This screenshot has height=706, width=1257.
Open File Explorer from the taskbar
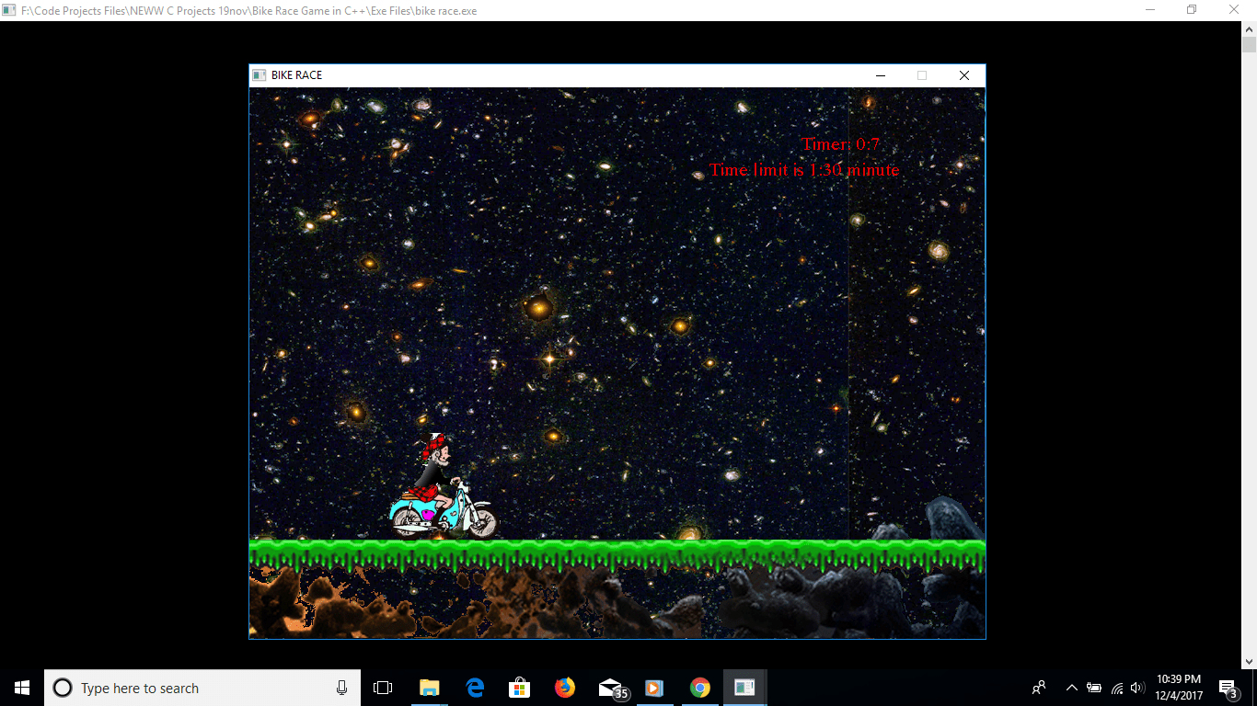pos(429,688)
